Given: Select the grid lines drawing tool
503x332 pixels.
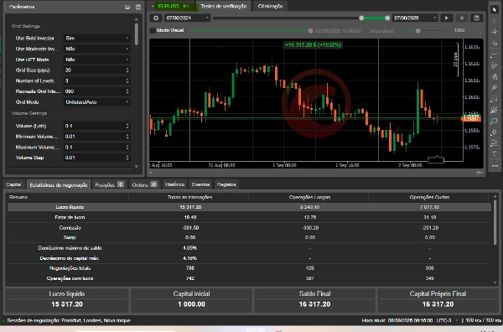Looking at the screenshot, I should [495, 99].
